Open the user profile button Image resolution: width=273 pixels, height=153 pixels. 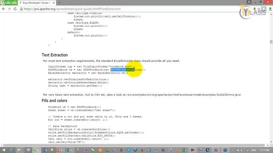click(x=249, y=2)
